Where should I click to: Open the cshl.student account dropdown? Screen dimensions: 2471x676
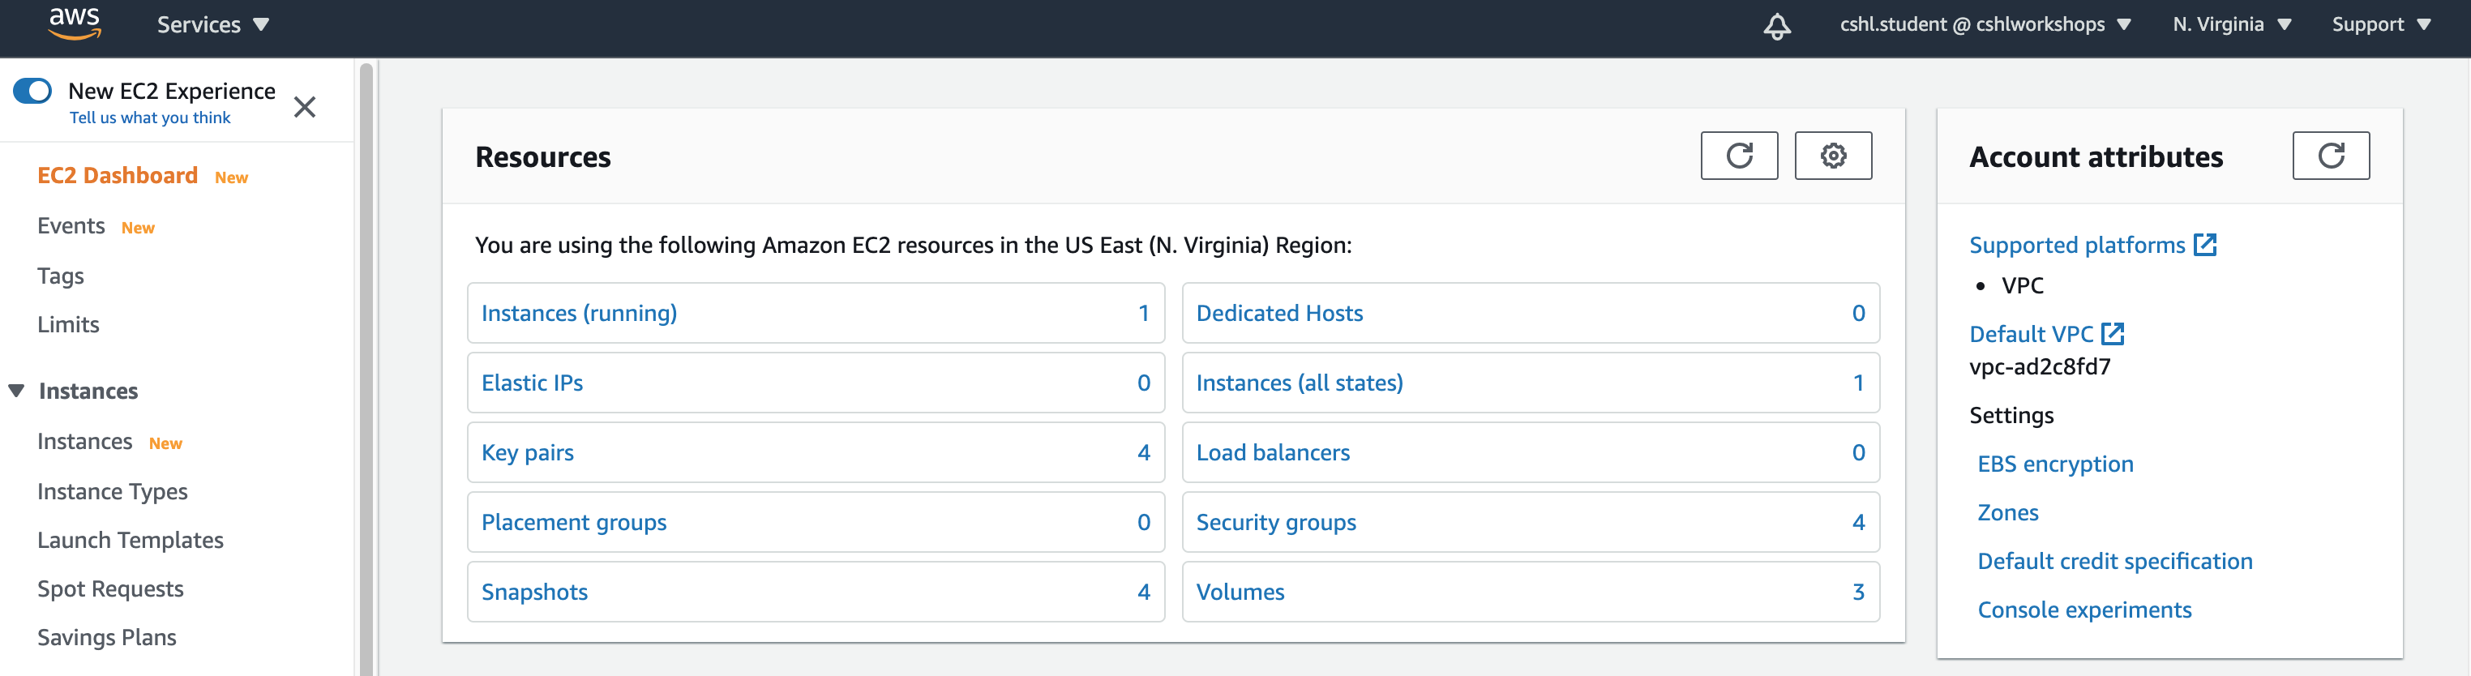(x=1985, y=25)
